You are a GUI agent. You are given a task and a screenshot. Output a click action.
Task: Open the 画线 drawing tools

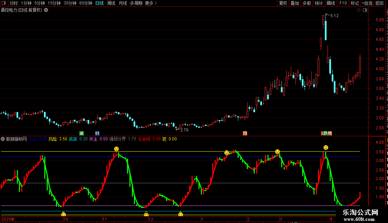[331, 3]
